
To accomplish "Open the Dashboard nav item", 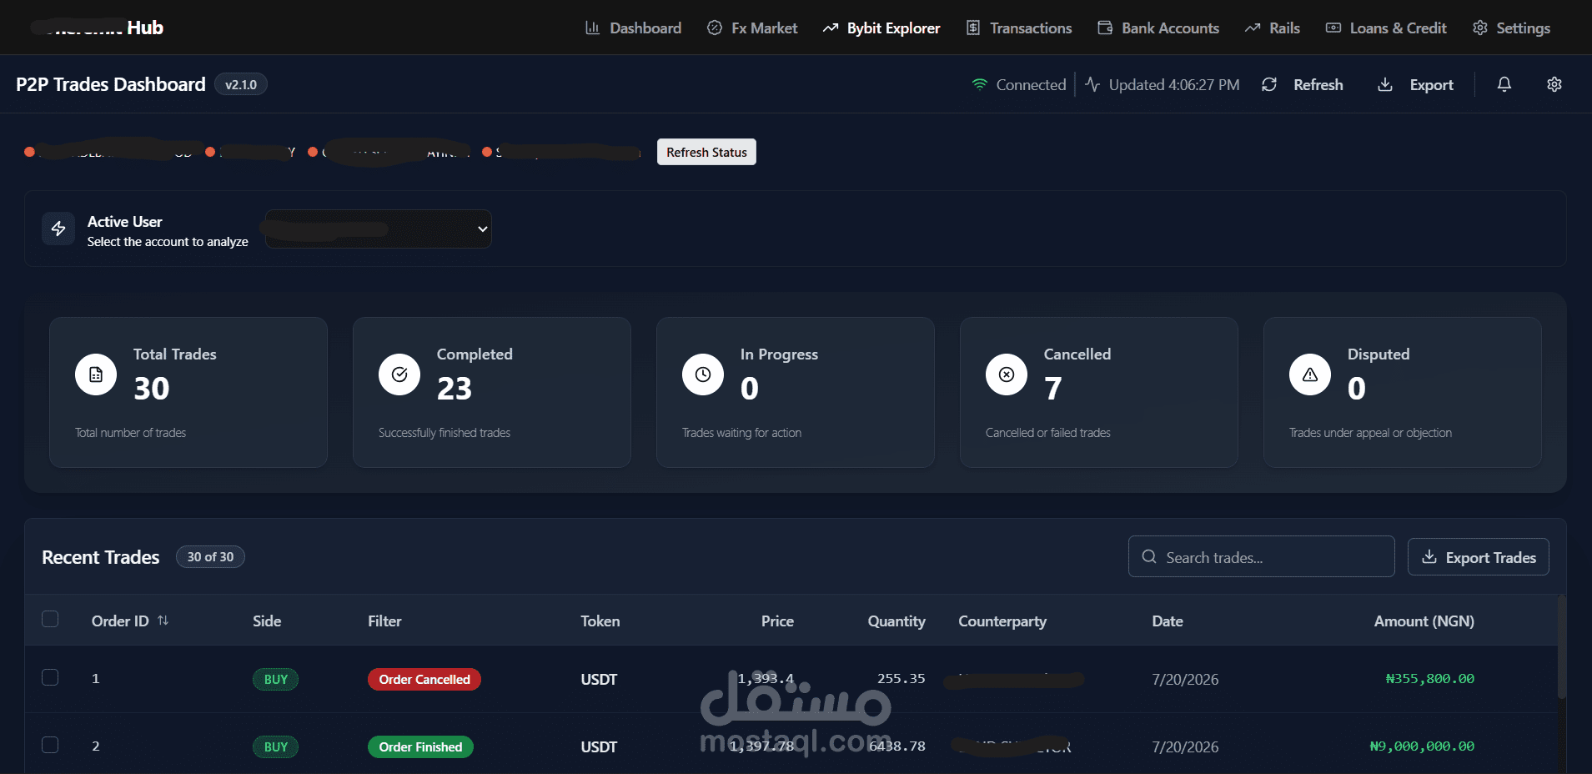I will [x=633, y=28].
